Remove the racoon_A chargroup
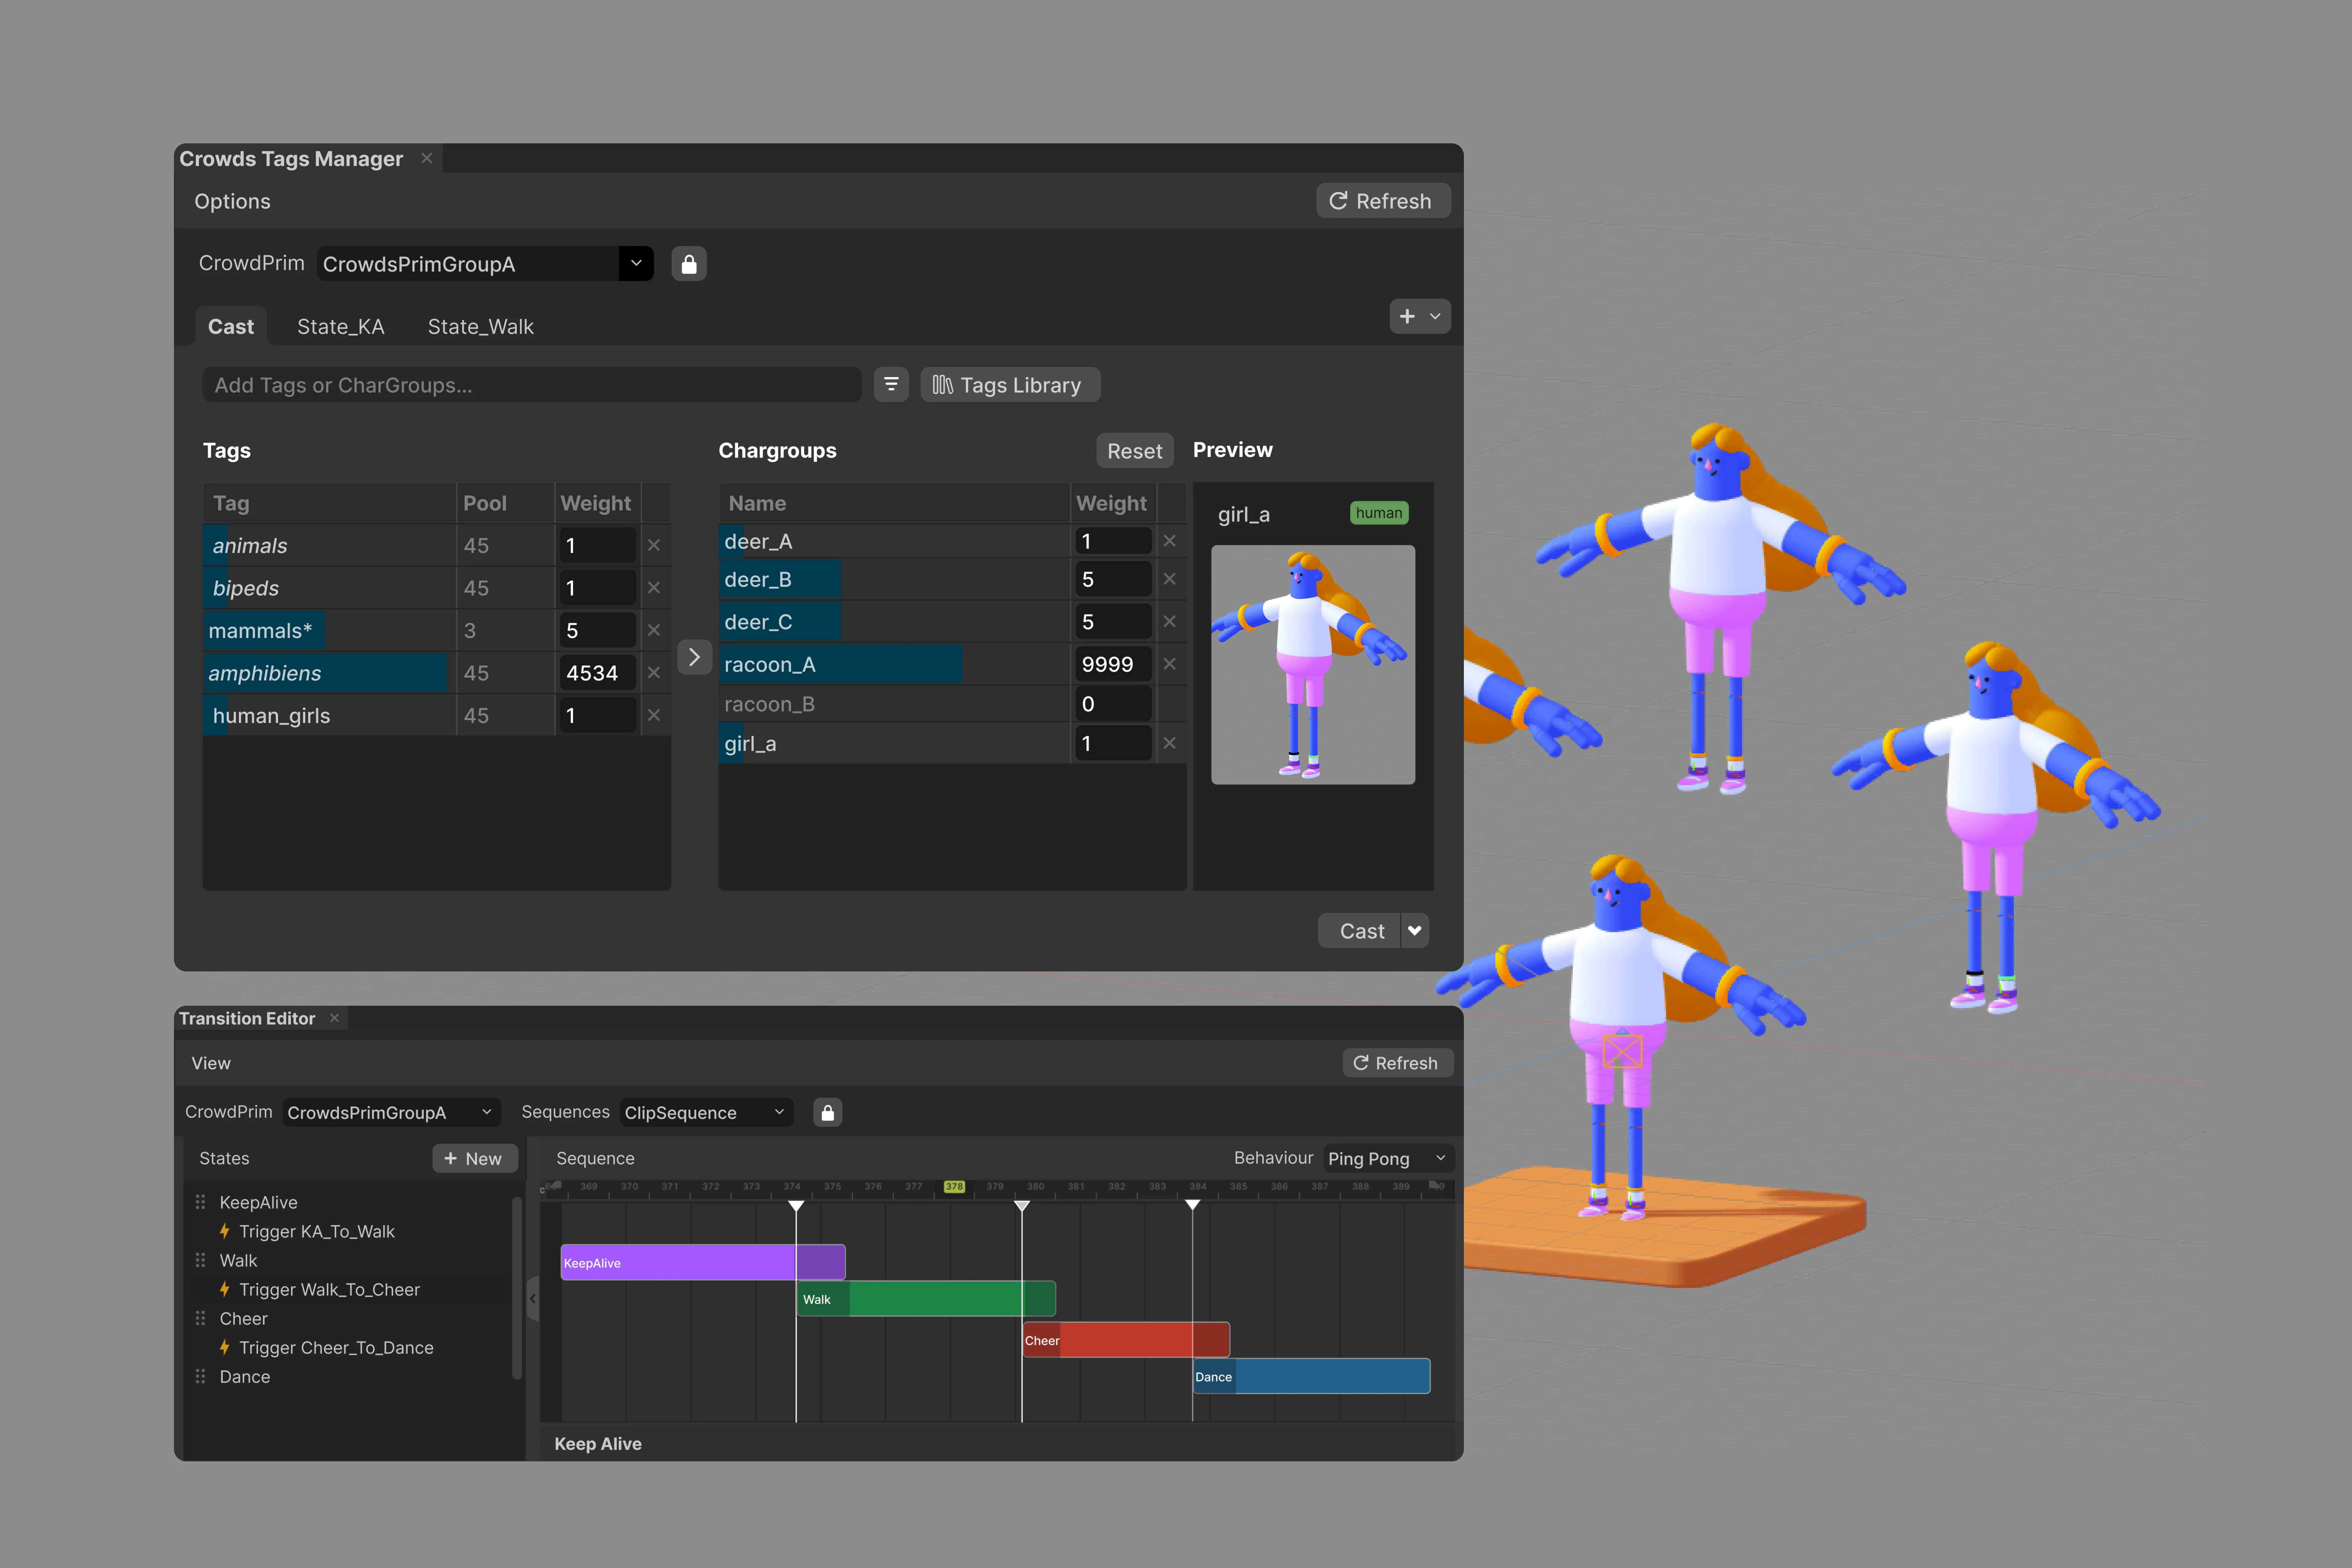The width and height of the screenshot is (2352, 1568). tap(1169, 664)
